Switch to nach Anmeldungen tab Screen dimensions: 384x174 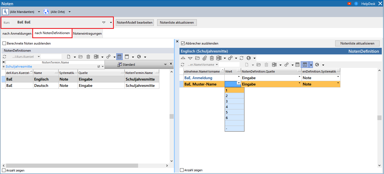(17, 34)
